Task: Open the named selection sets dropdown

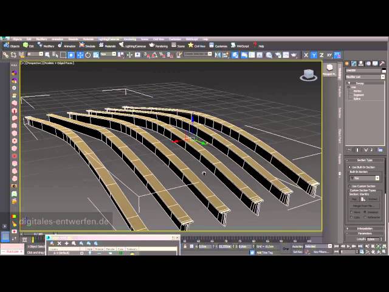Action: click(198, 54)
